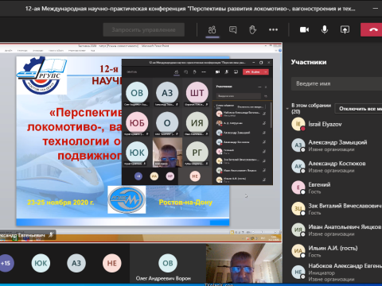Open the +15 more participants bubble
This screenshot has height=286, width=382.
[x=6, y=263]
